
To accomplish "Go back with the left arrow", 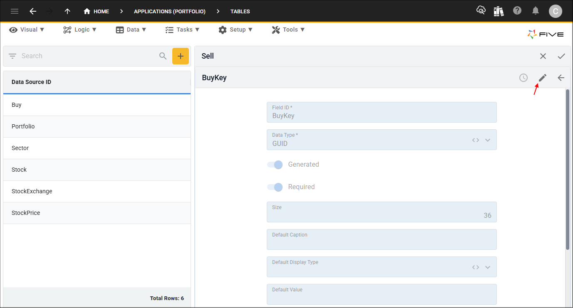I will (x=33, y=11).
